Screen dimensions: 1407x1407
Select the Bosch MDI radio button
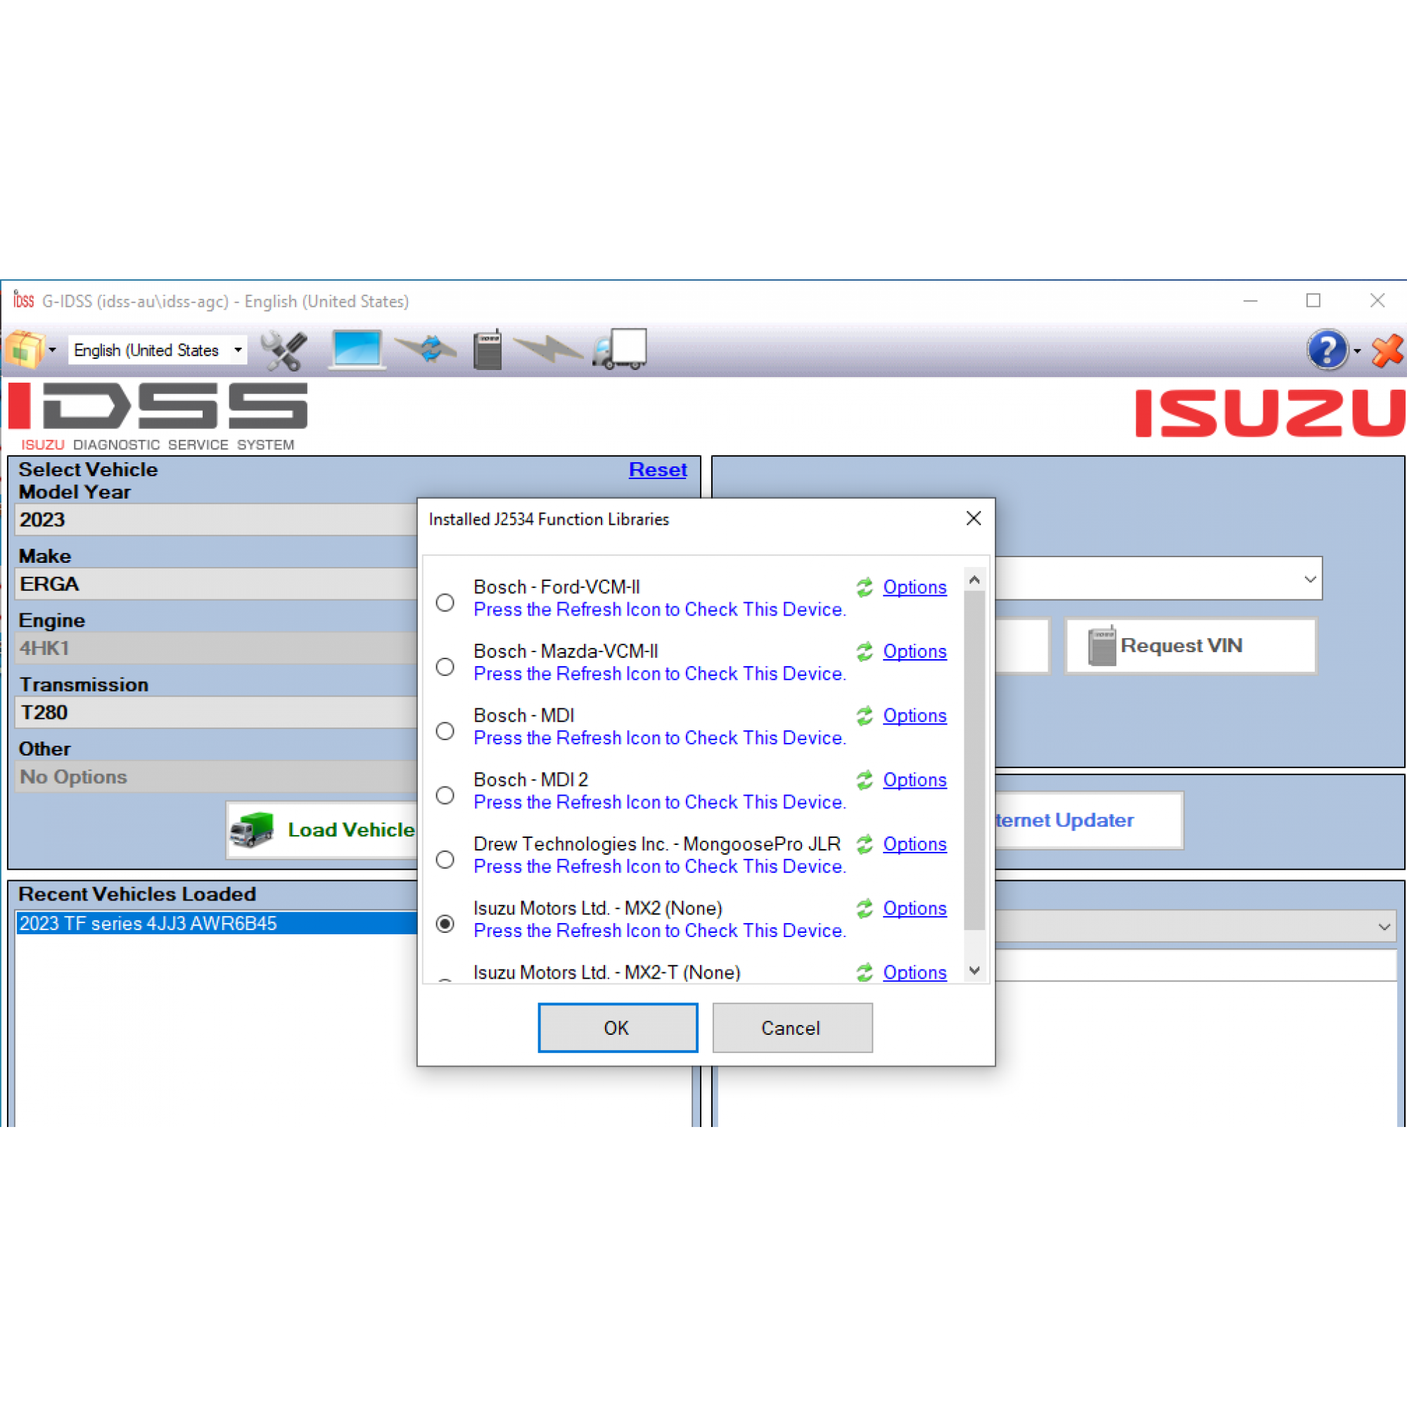coord(445,730)
